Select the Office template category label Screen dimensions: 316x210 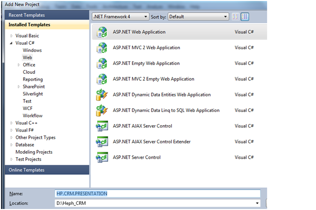(x=29, y=65)
